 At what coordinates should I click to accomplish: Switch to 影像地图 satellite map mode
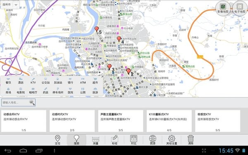pyautogui.click(x=223, y=8)
